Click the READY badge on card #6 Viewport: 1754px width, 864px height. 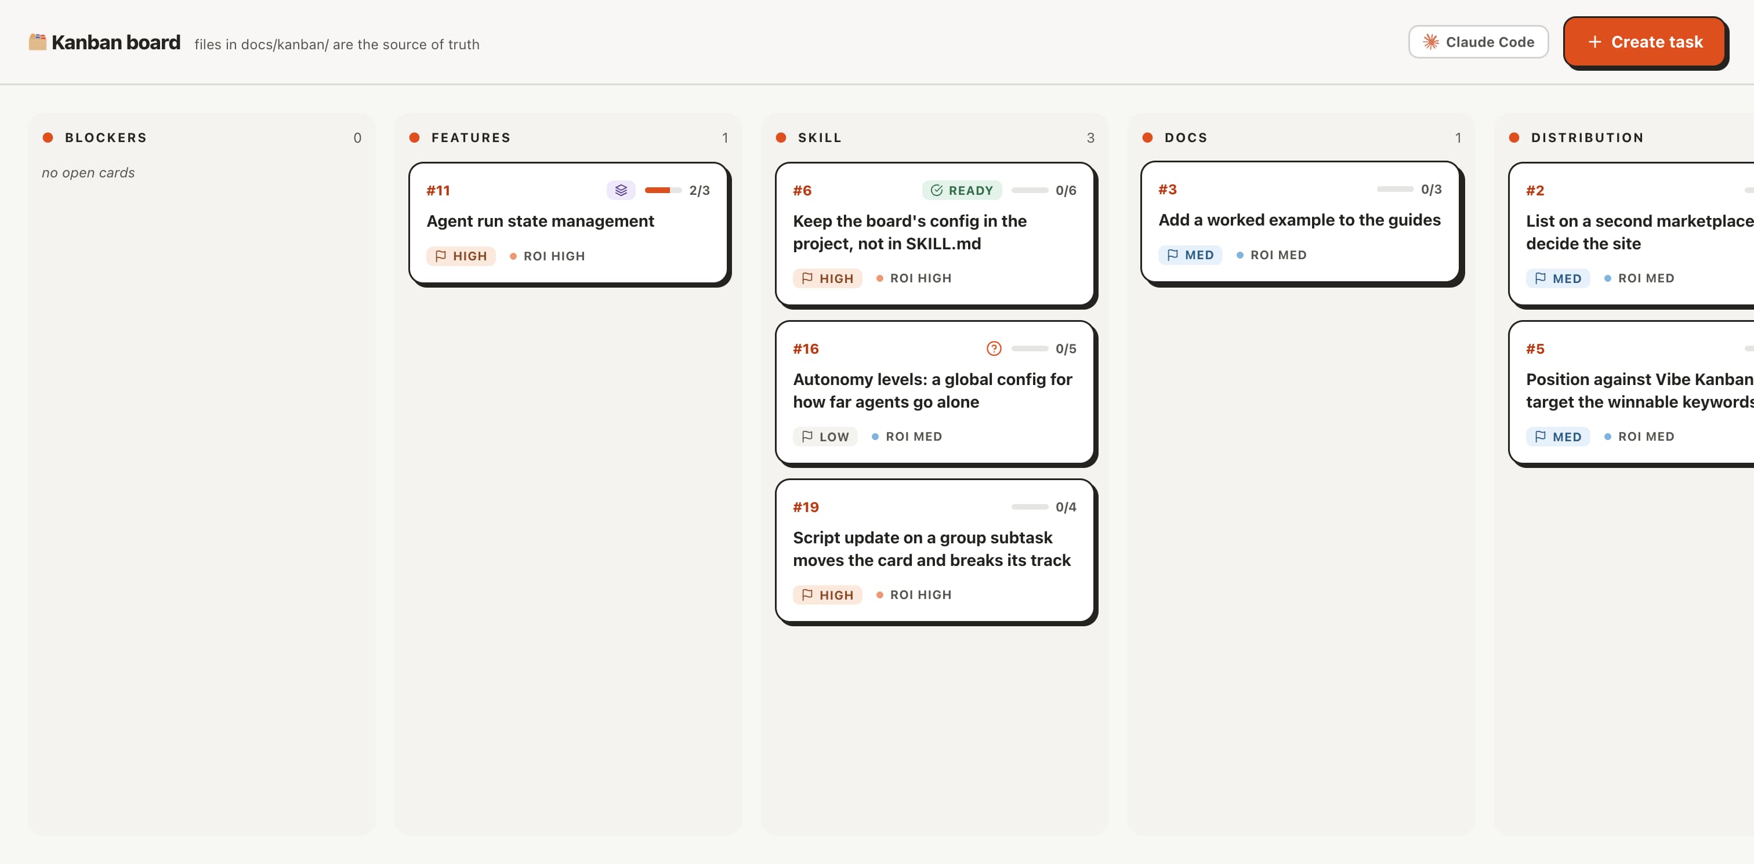click(962, 191)
